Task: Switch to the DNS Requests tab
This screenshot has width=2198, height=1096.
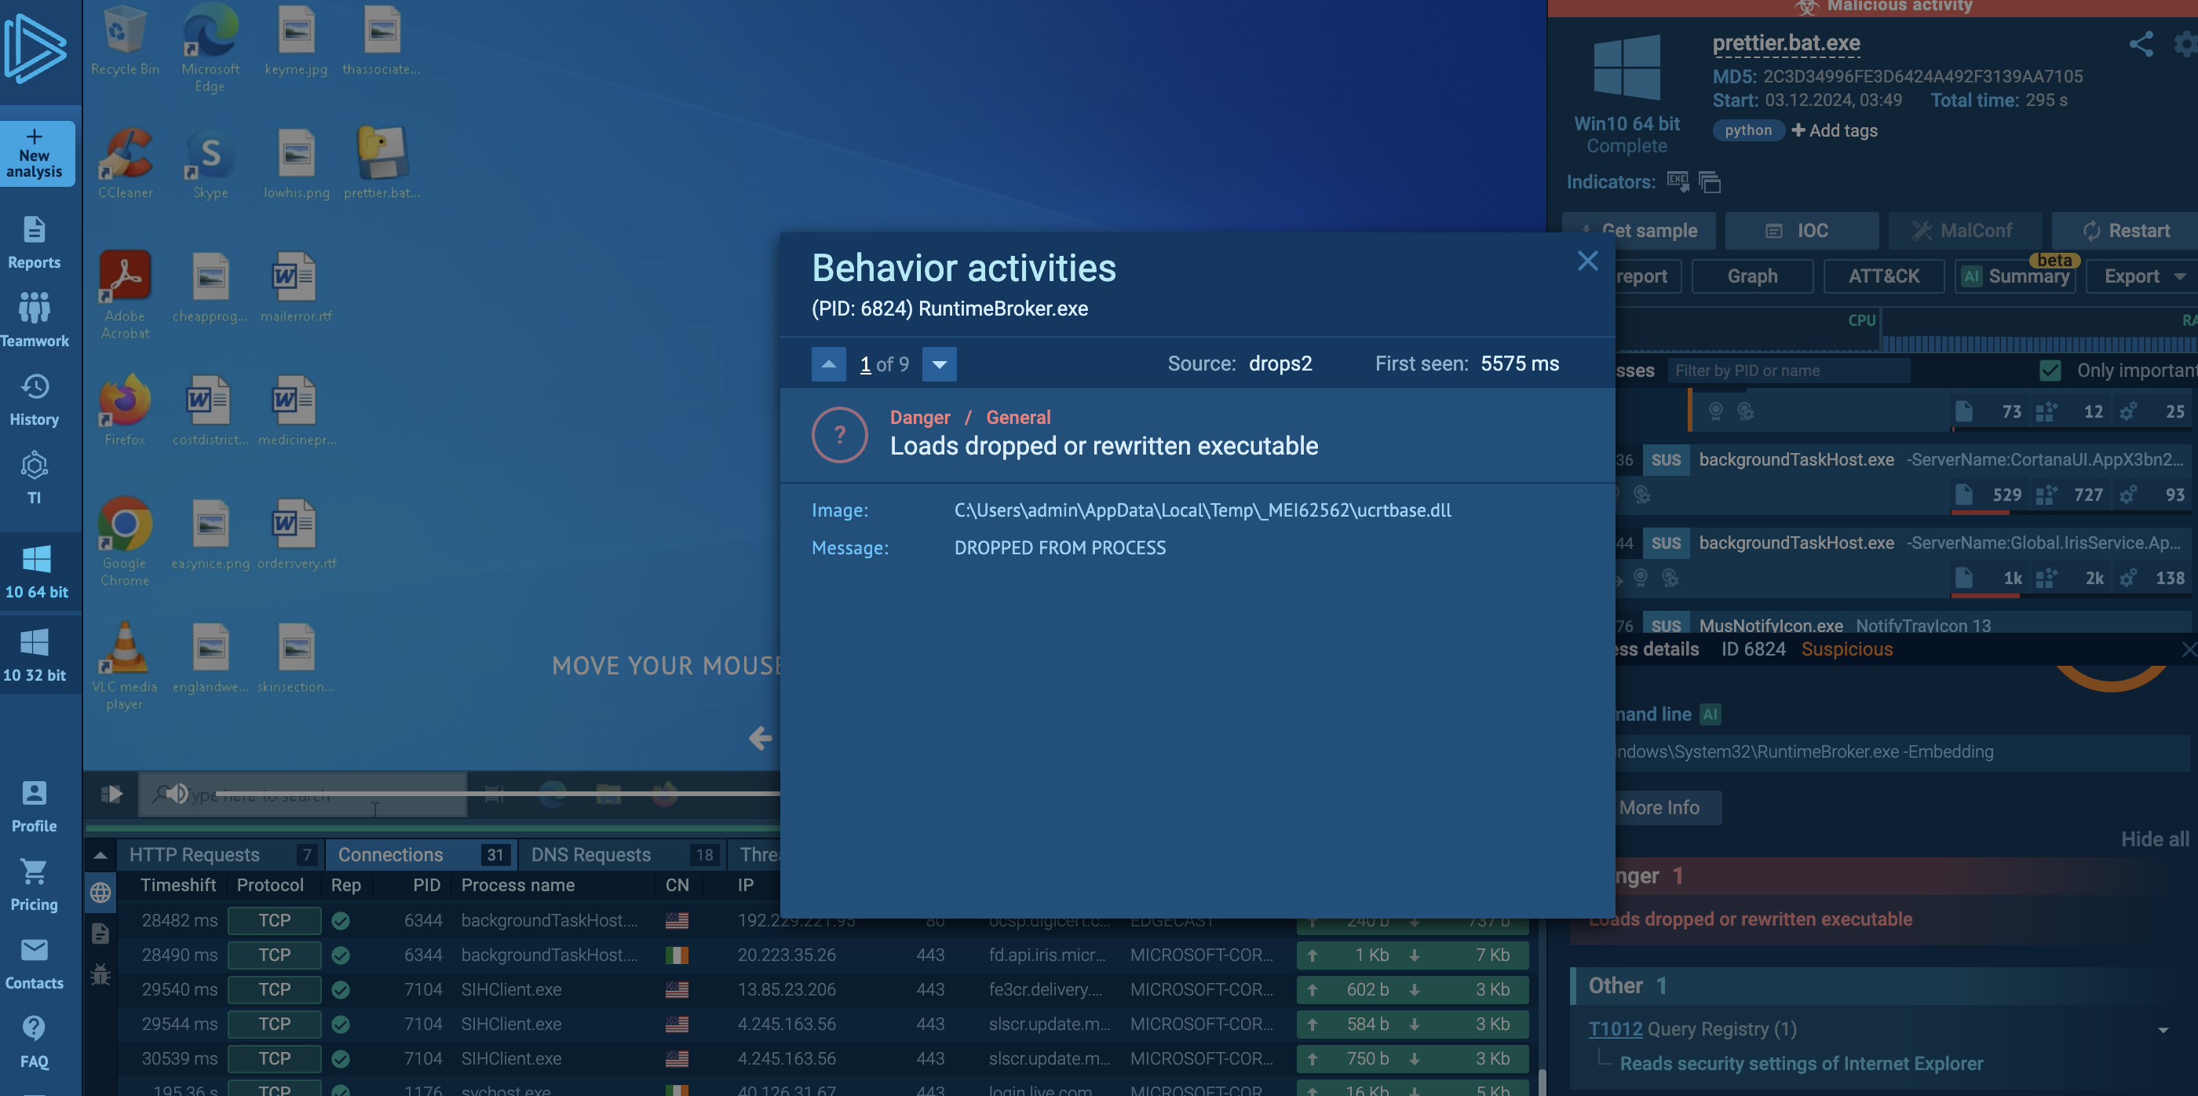Action: point(590,854)
